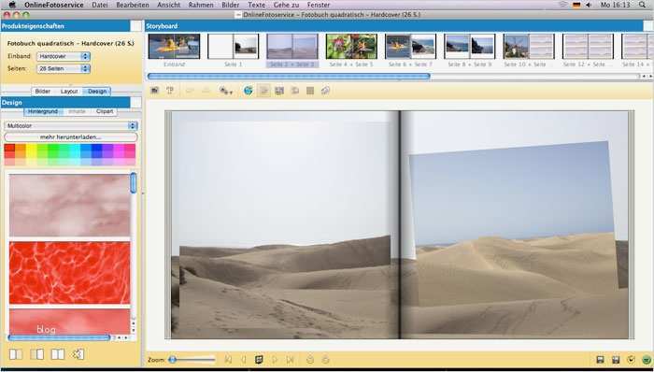Viewport: 654px width, 372px height.
Task: Select the pink marble background thumbnail
Action: pos(70,205)
